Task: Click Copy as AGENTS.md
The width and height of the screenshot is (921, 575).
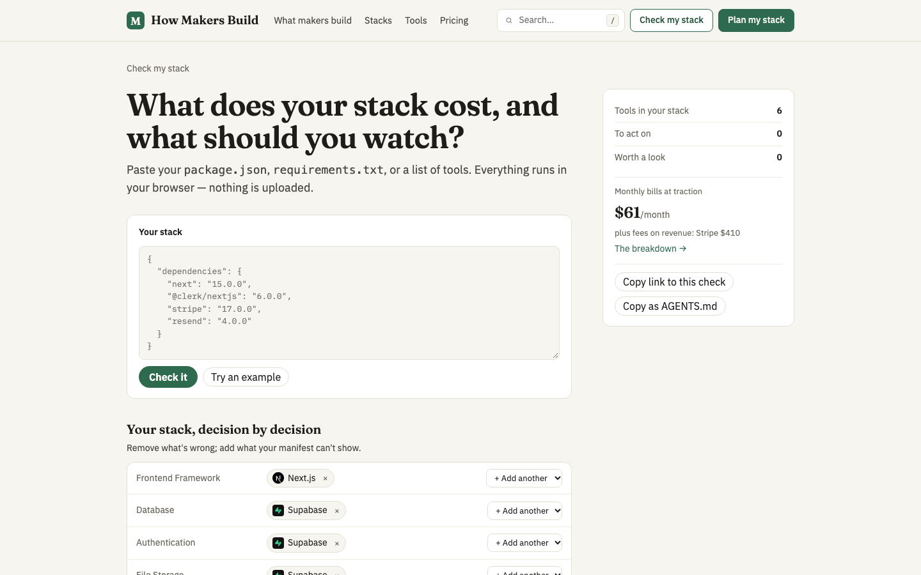Action: click(x=670, y=306)
